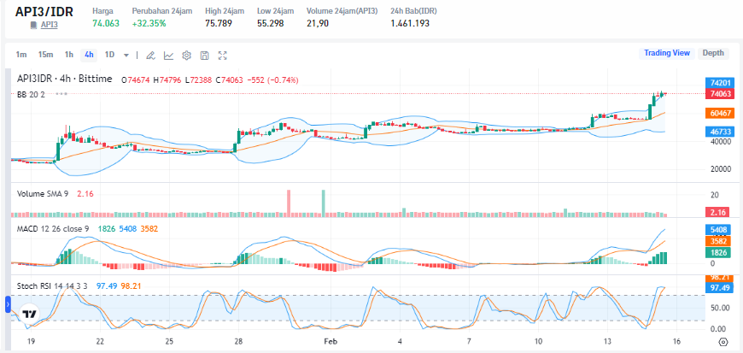Open BB 20 2 indicator options dots
743x353 pixels.
61,94
